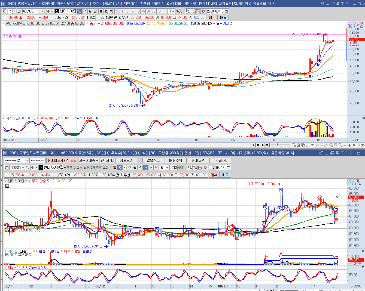Screen dimensions: 365x291
Task: Select text tool 'A' under top chart
Action: (x=354, y=145)
